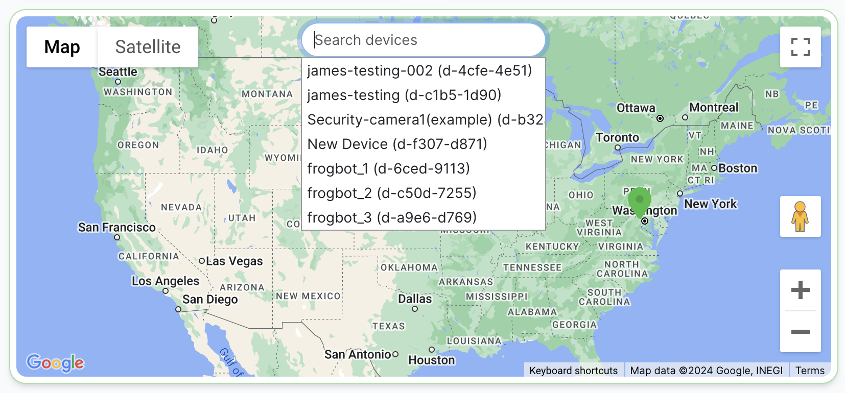845x393 pixels.
Task: Open Keyboard shortcuts
Action: pyautogui.click(x=573, y=371)
